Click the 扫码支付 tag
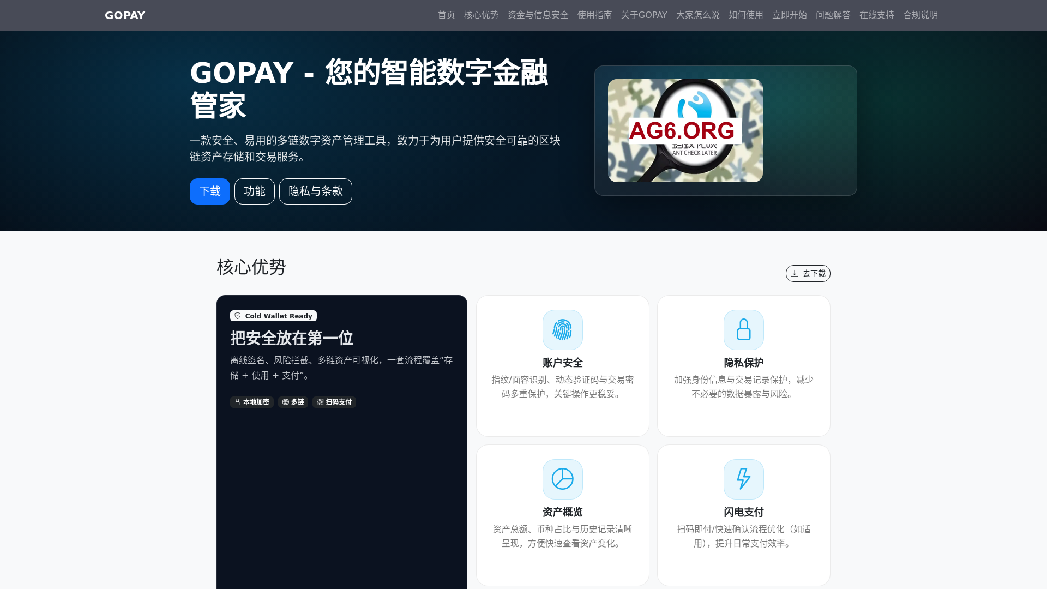The image size is (1047, 589). (334, 402)
